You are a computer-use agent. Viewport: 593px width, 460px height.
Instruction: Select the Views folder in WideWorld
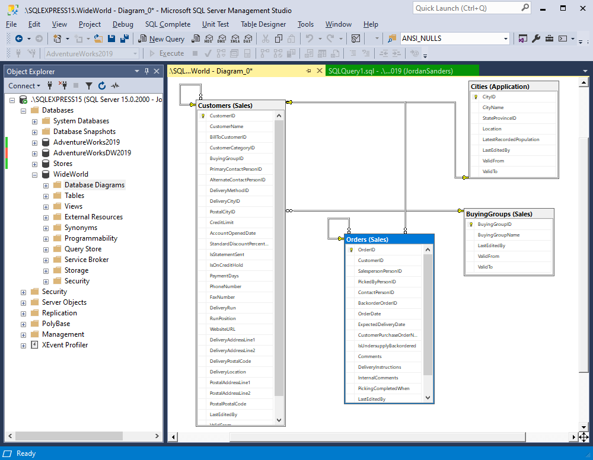[74, 206]
